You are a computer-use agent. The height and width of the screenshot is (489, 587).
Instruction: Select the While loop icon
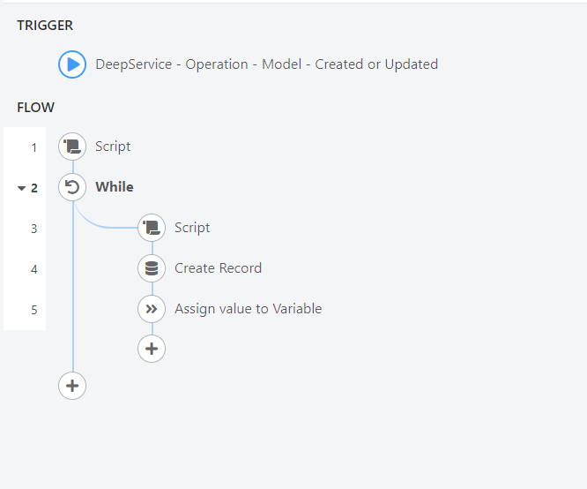coord(72,187)
